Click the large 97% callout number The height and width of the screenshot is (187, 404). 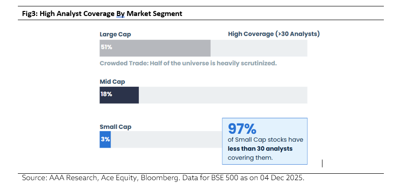tap(241, 128)
